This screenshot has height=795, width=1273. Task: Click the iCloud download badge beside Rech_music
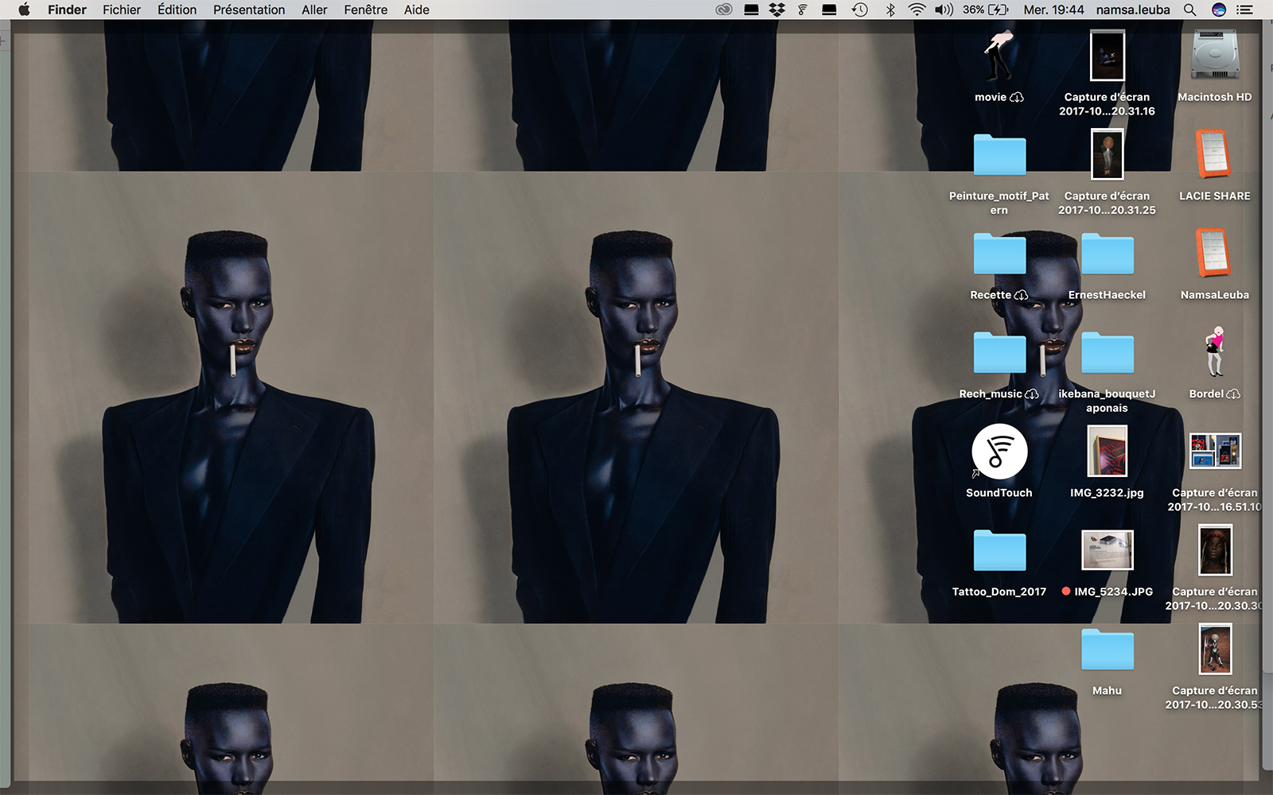(1032, 394)
